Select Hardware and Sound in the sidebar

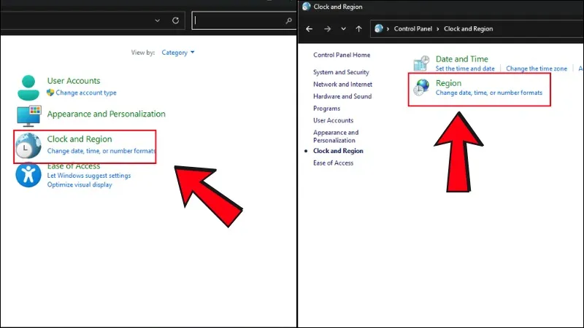pos(342,96)
